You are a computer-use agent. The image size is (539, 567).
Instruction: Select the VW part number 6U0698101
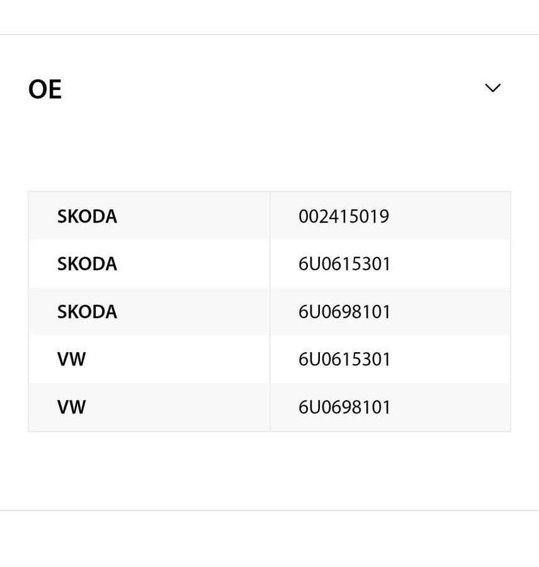(344, 407)
